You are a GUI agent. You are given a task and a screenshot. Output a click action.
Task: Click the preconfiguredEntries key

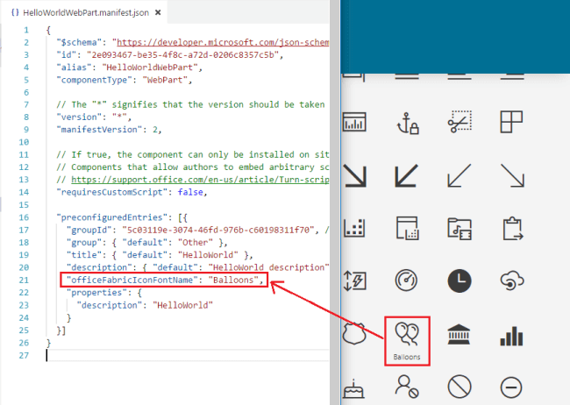[x=111, y=217]
